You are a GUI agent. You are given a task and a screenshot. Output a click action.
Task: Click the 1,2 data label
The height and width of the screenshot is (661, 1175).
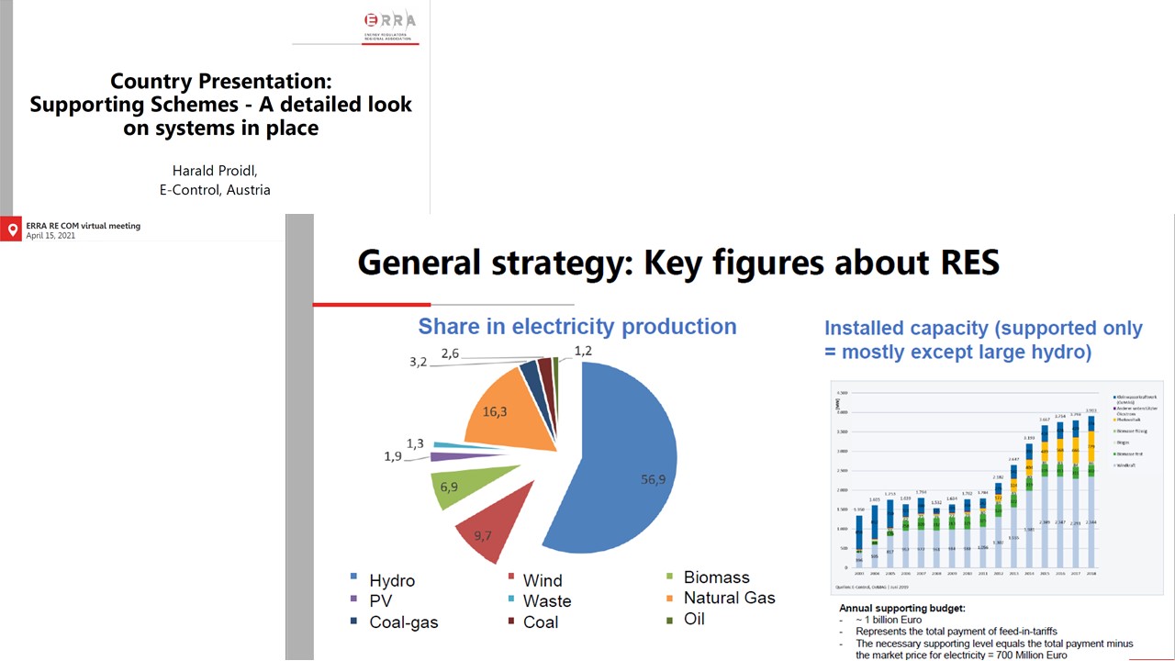(583, 351)
